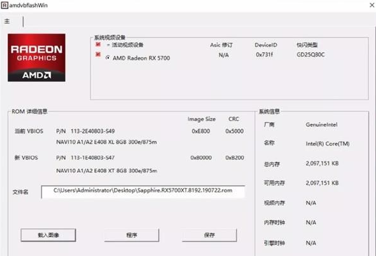Click the DeviceID column header
The height and width of the screenshot is (256, 376).
(x=266, y=45)
